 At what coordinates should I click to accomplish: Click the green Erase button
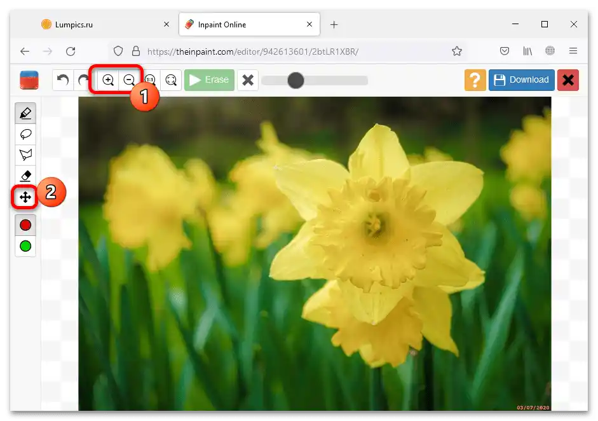pyautogui.click(x=209, y=80)
